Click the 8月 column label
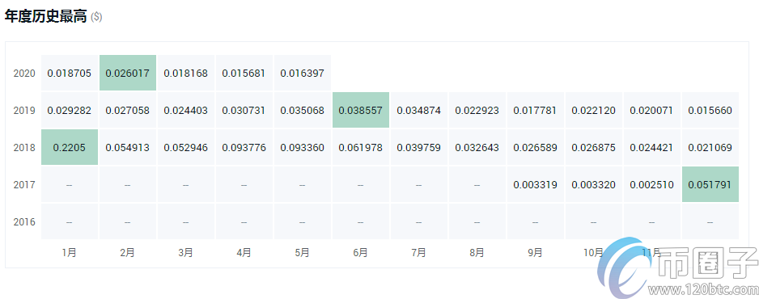This screenshot has width=759, height=299. point(477,253)
